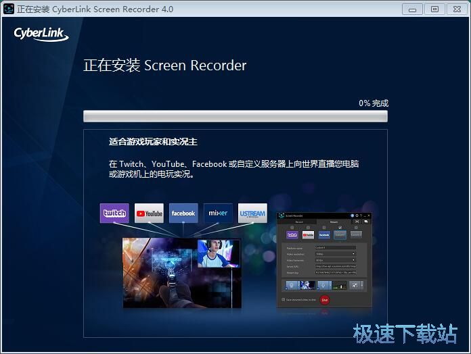Click the facebook logo tile
This screenshot has width=471, height=354.
coord(183,213)
